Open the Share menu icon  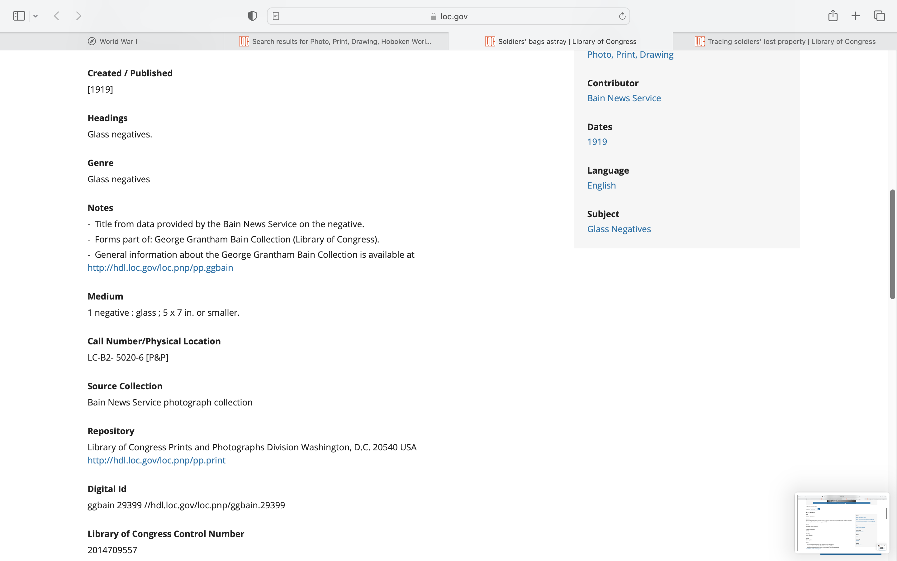point(833,16)
